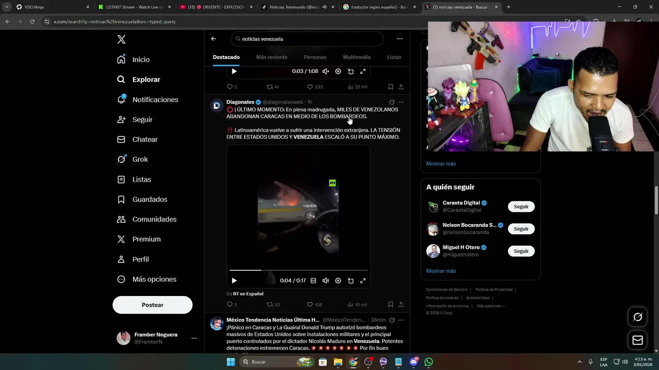Seek on the 0:17 video progress bar
Screen dimensions: 659x370
click(x=298, y=270)
